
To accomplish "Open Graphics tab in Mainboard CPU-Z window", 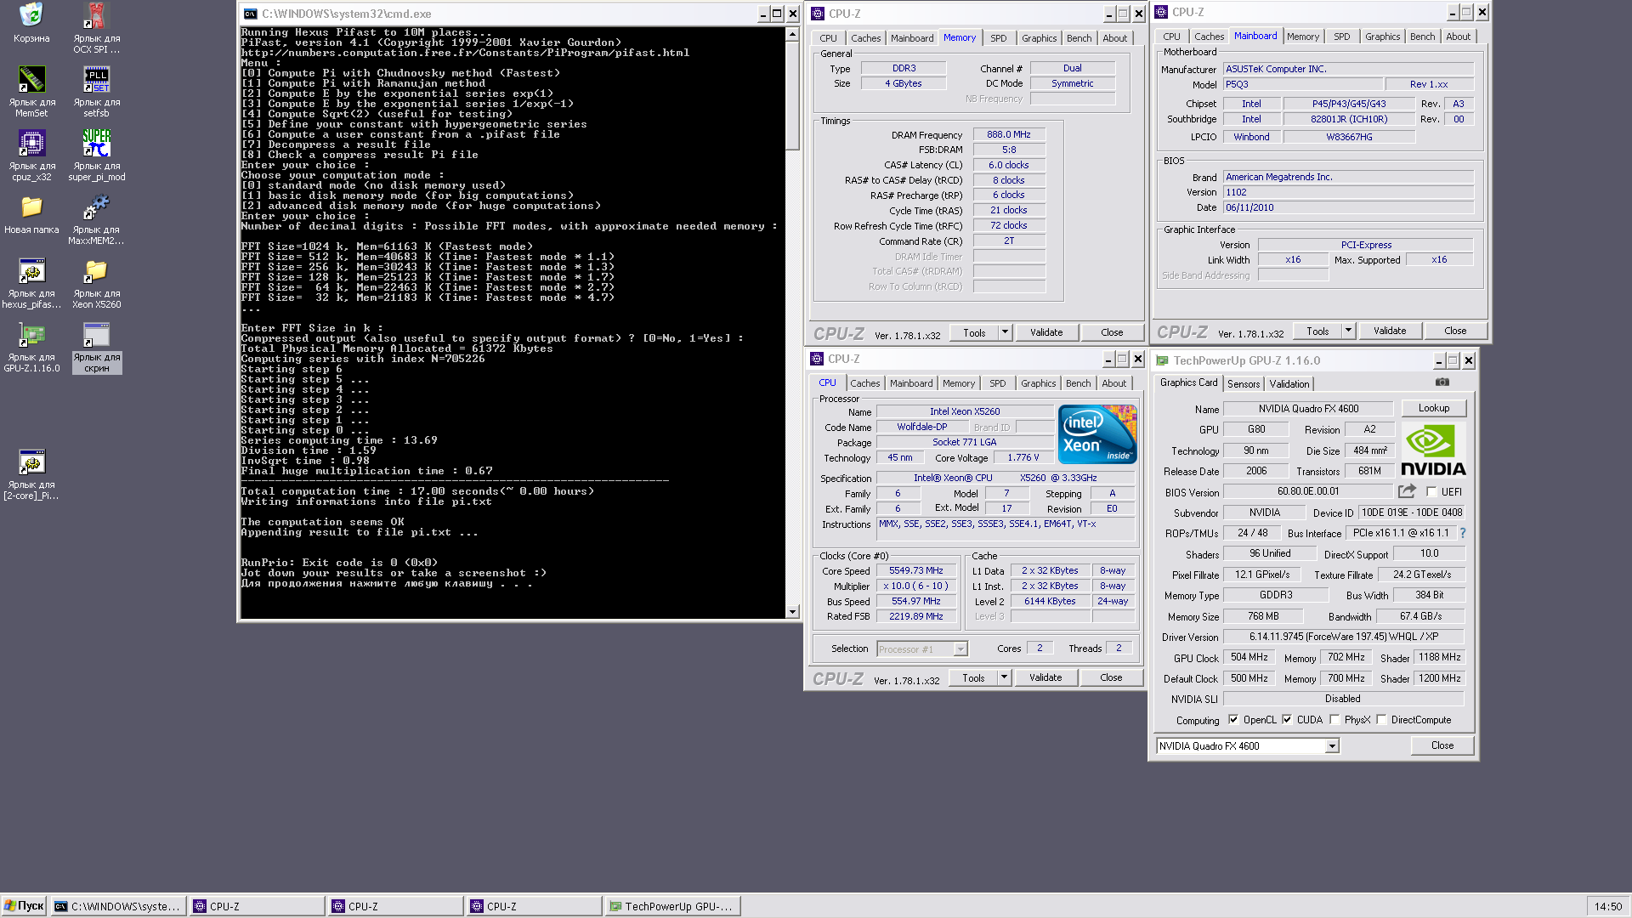I will [1383, 37].
